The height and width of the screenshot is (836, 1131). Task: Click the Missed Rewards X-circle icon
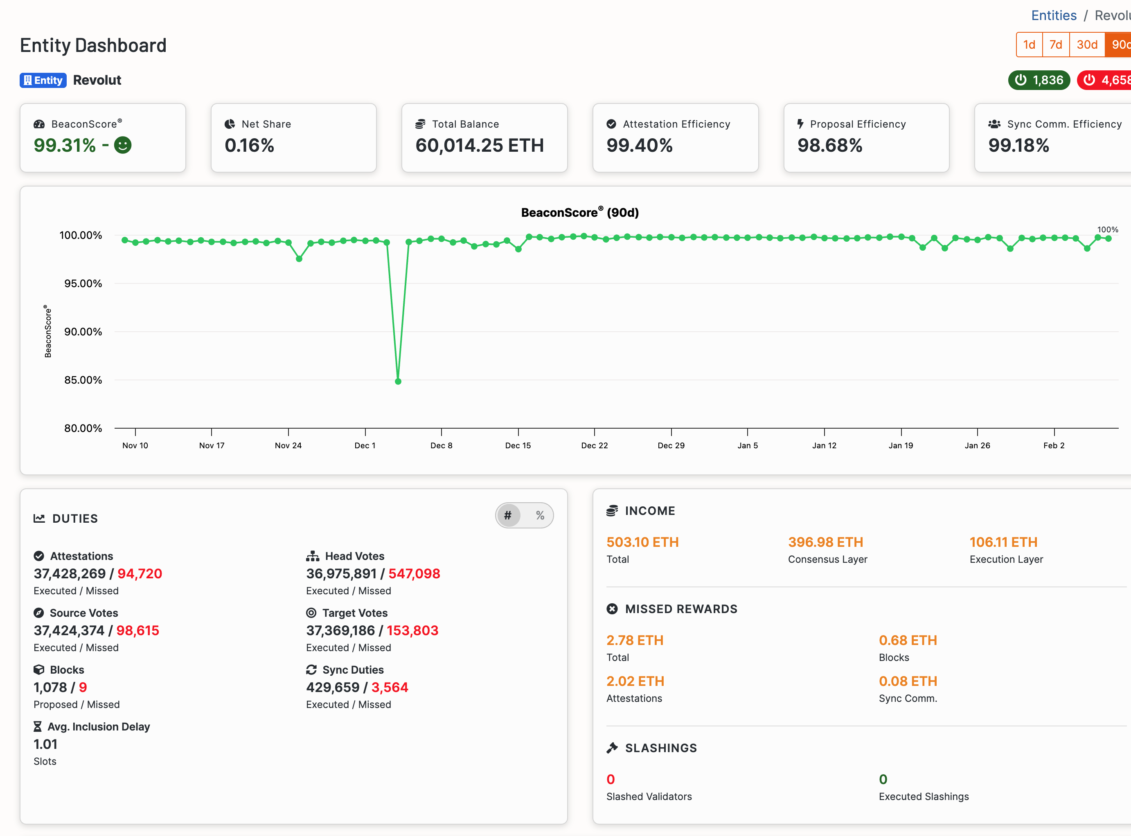(x=612, y=609)
